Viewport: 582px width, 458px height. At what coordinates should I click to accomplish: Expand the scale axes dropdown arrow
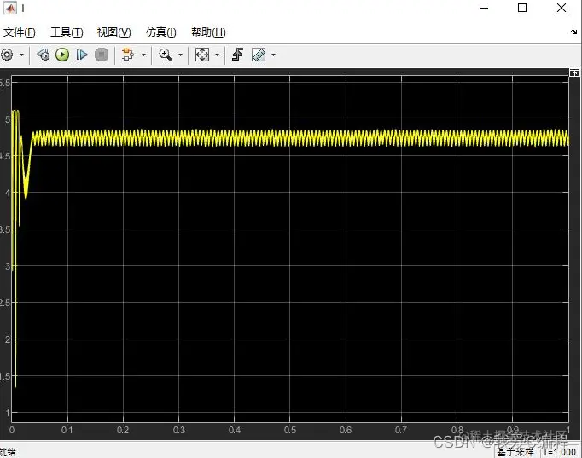217,55
